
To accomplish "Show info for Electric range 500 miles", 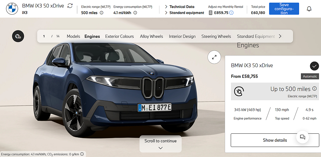I will pyautogui.click(x=101, y=13).
